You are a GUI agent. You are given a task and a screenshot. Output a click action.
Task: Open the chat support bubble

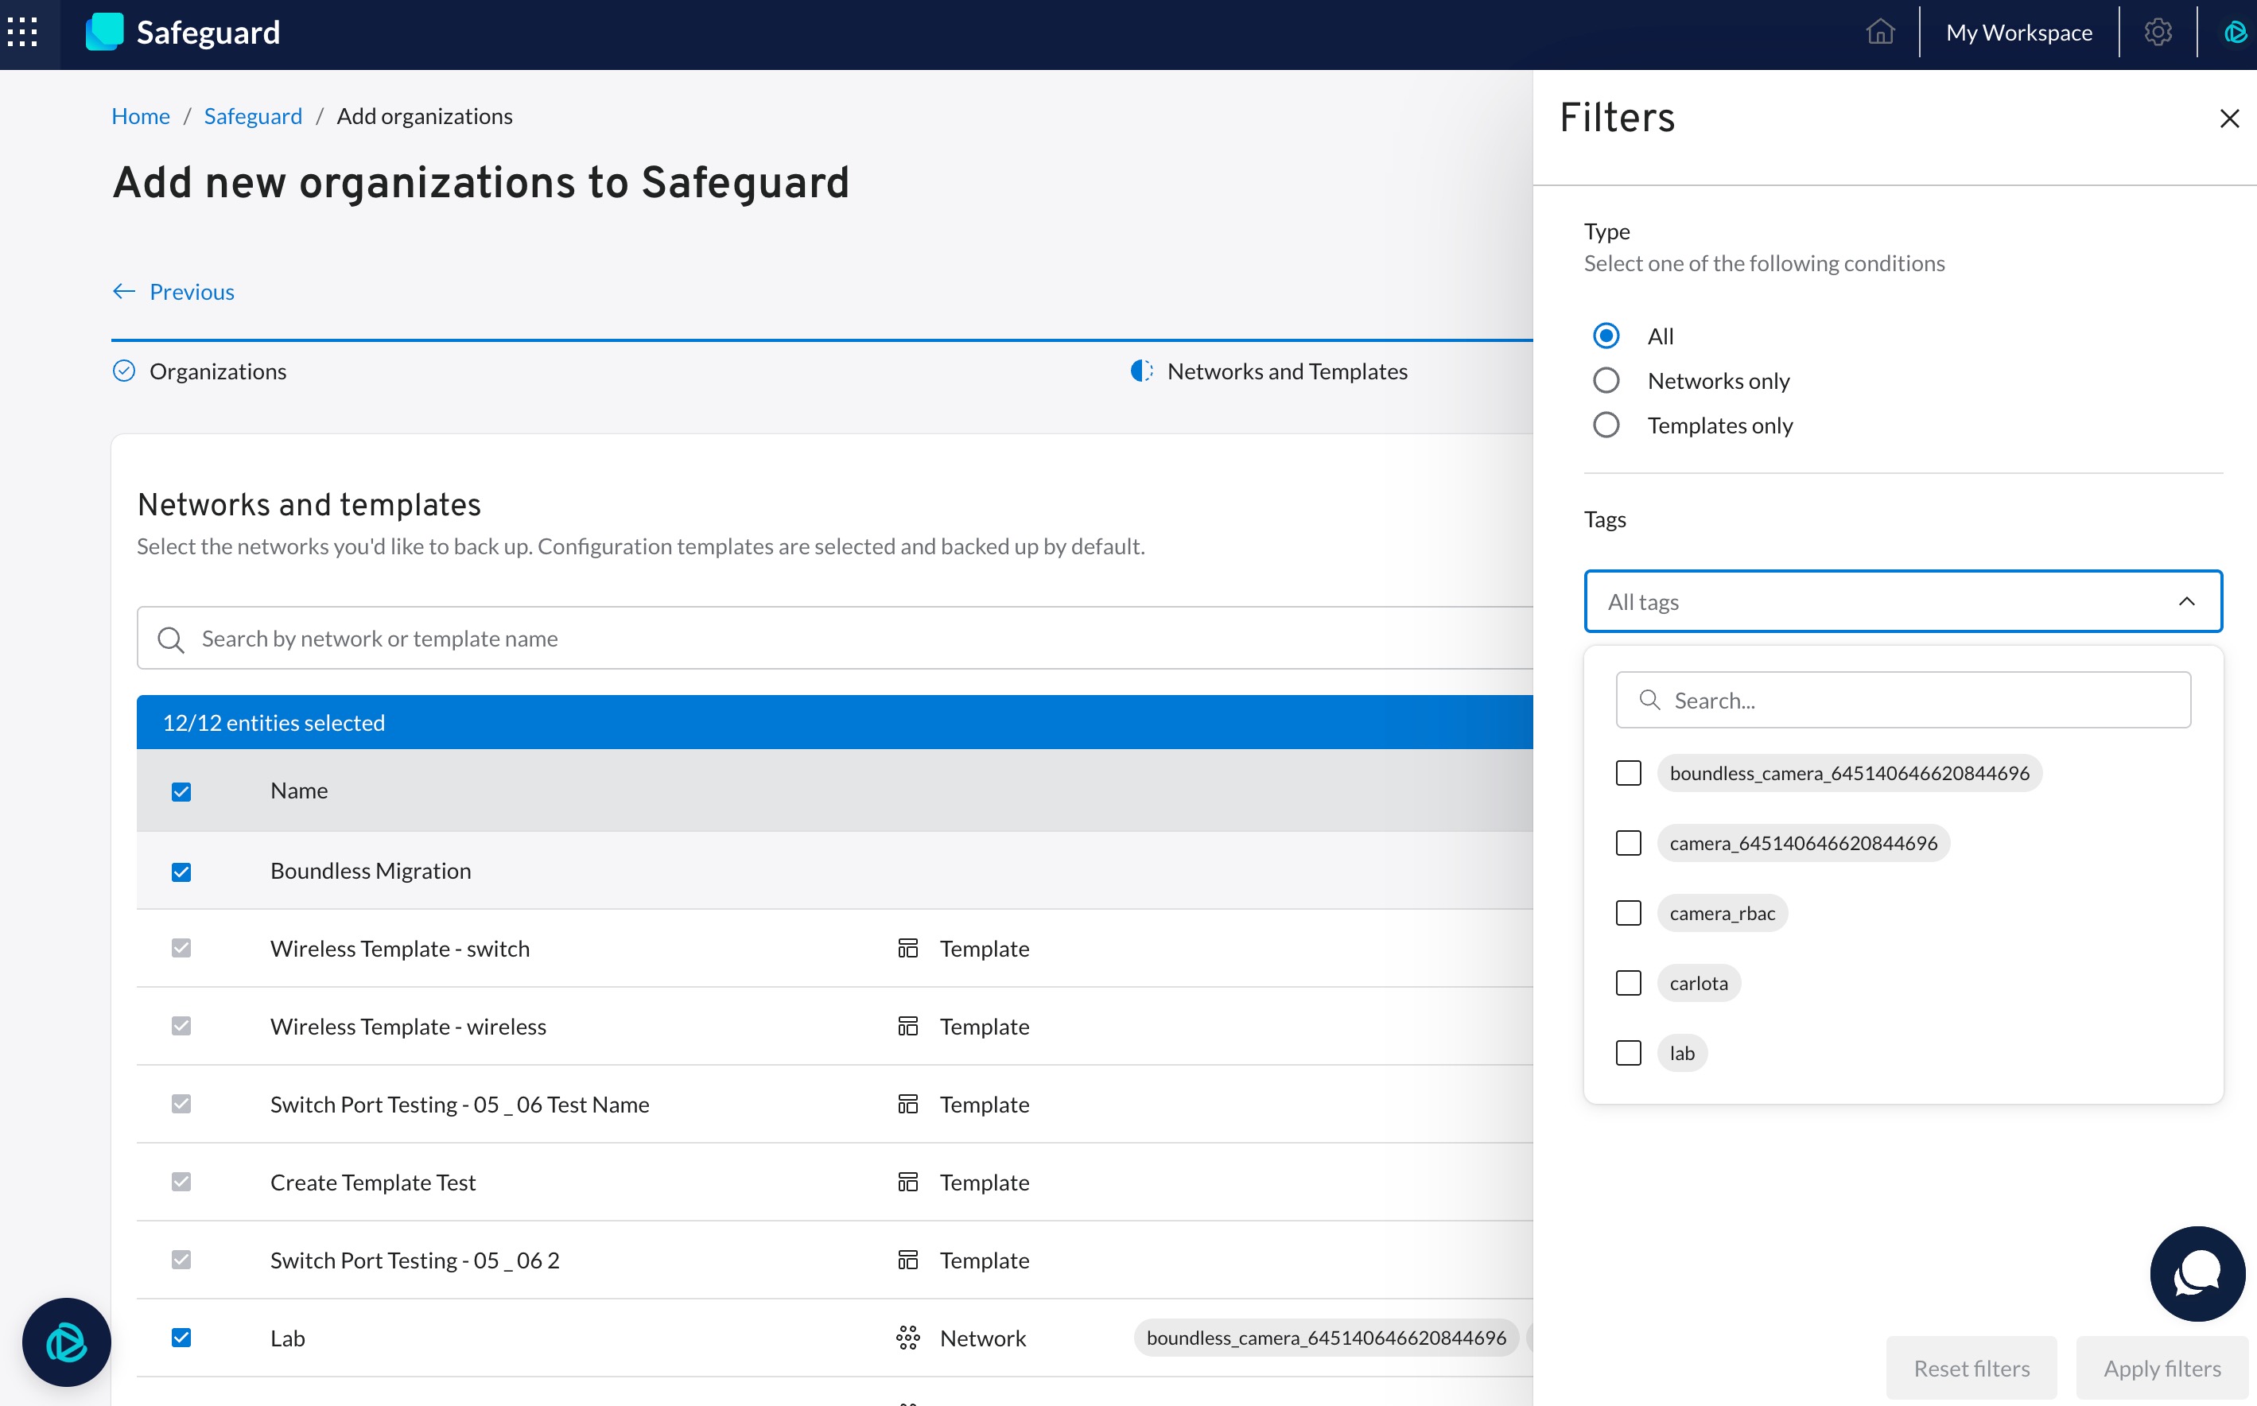pyautogui.click(x=2197, y=1273)
